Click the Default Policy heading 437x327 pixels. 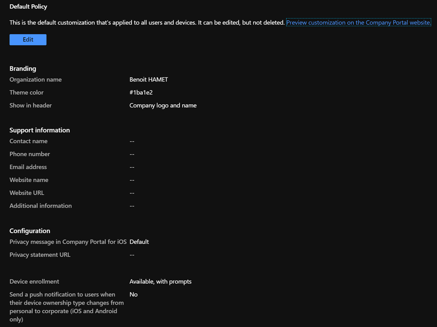click(x=28, y=7)
